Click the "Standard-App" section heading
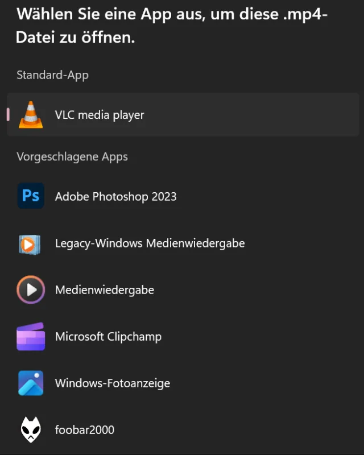Image resolution: width=364 pixels, height=455 pixels. click(52, 75)
